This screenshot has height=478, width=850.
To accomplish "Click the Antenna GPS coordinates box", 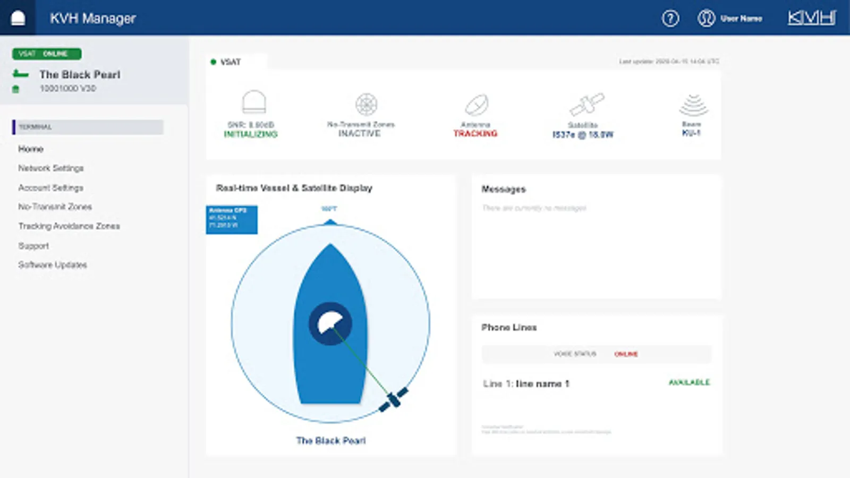I will pyautogui.click(x=232, y=220).
